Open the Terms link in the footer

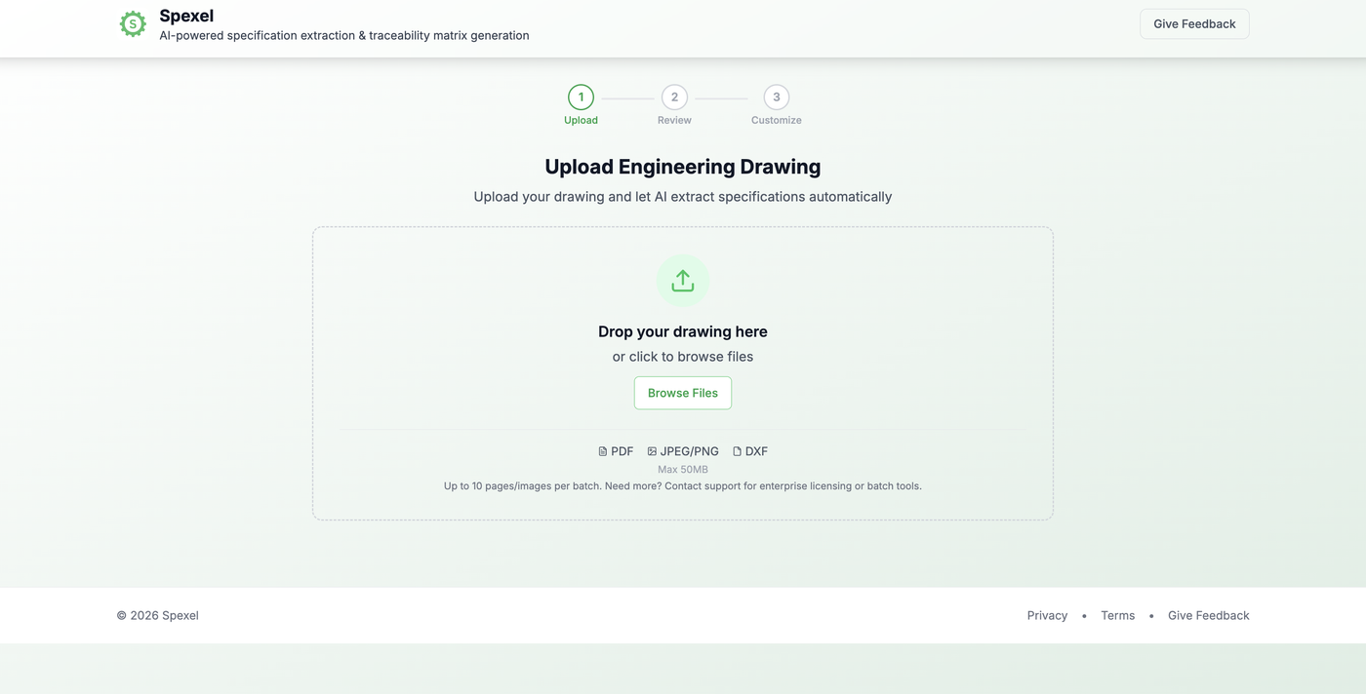pos(1117,615)
